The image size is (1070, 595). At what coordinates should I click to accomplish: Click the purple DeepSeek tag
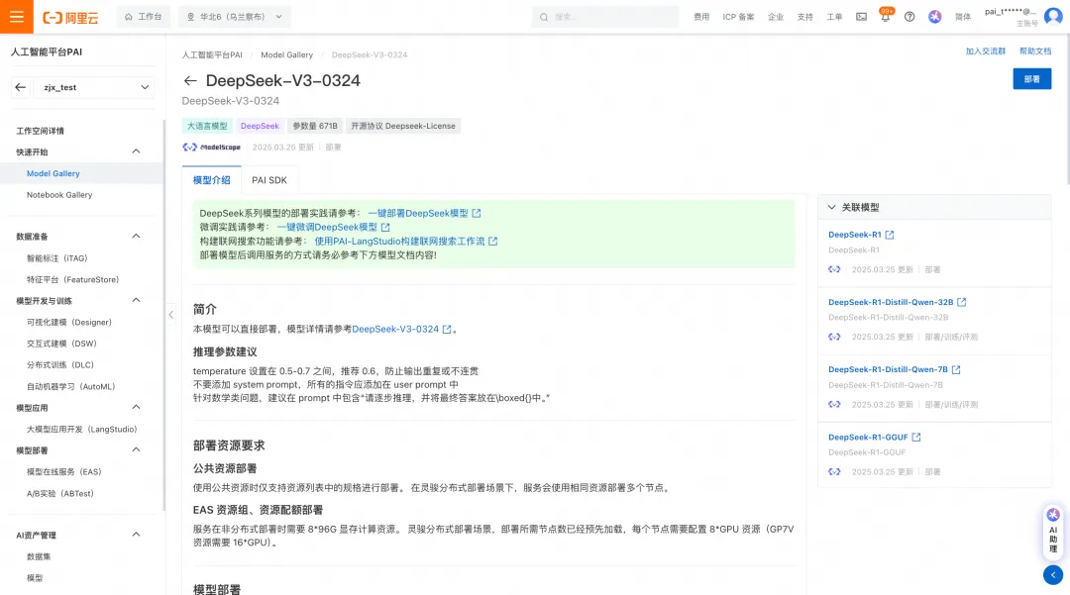pos(260,126)
